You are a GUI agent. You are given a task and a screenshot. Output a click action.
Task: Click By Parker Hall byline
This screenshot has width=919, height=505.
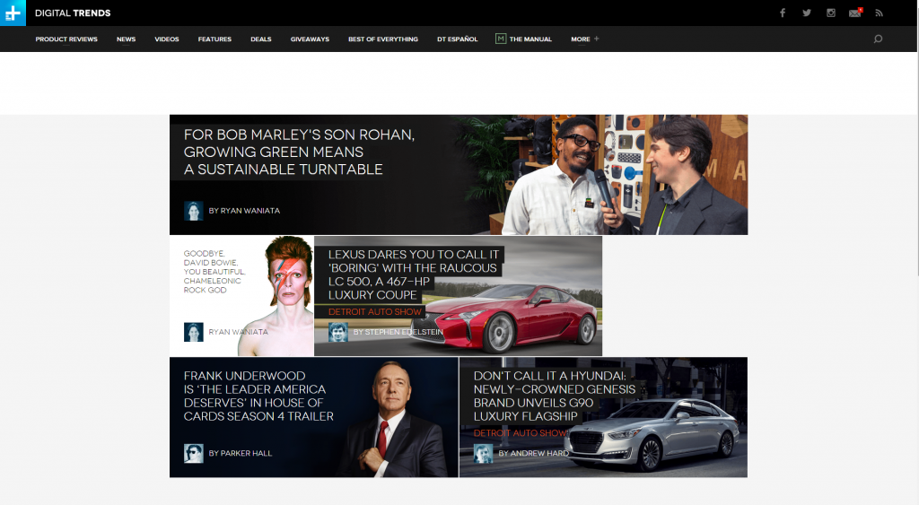(x=241, y=454)
